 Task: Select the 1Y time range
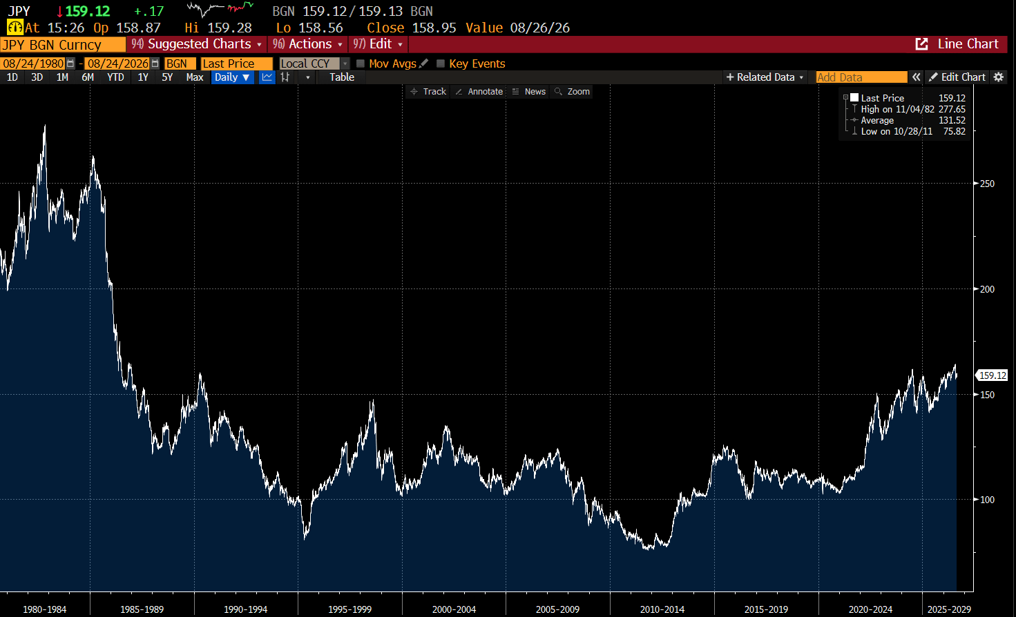(x=143, y=77)
